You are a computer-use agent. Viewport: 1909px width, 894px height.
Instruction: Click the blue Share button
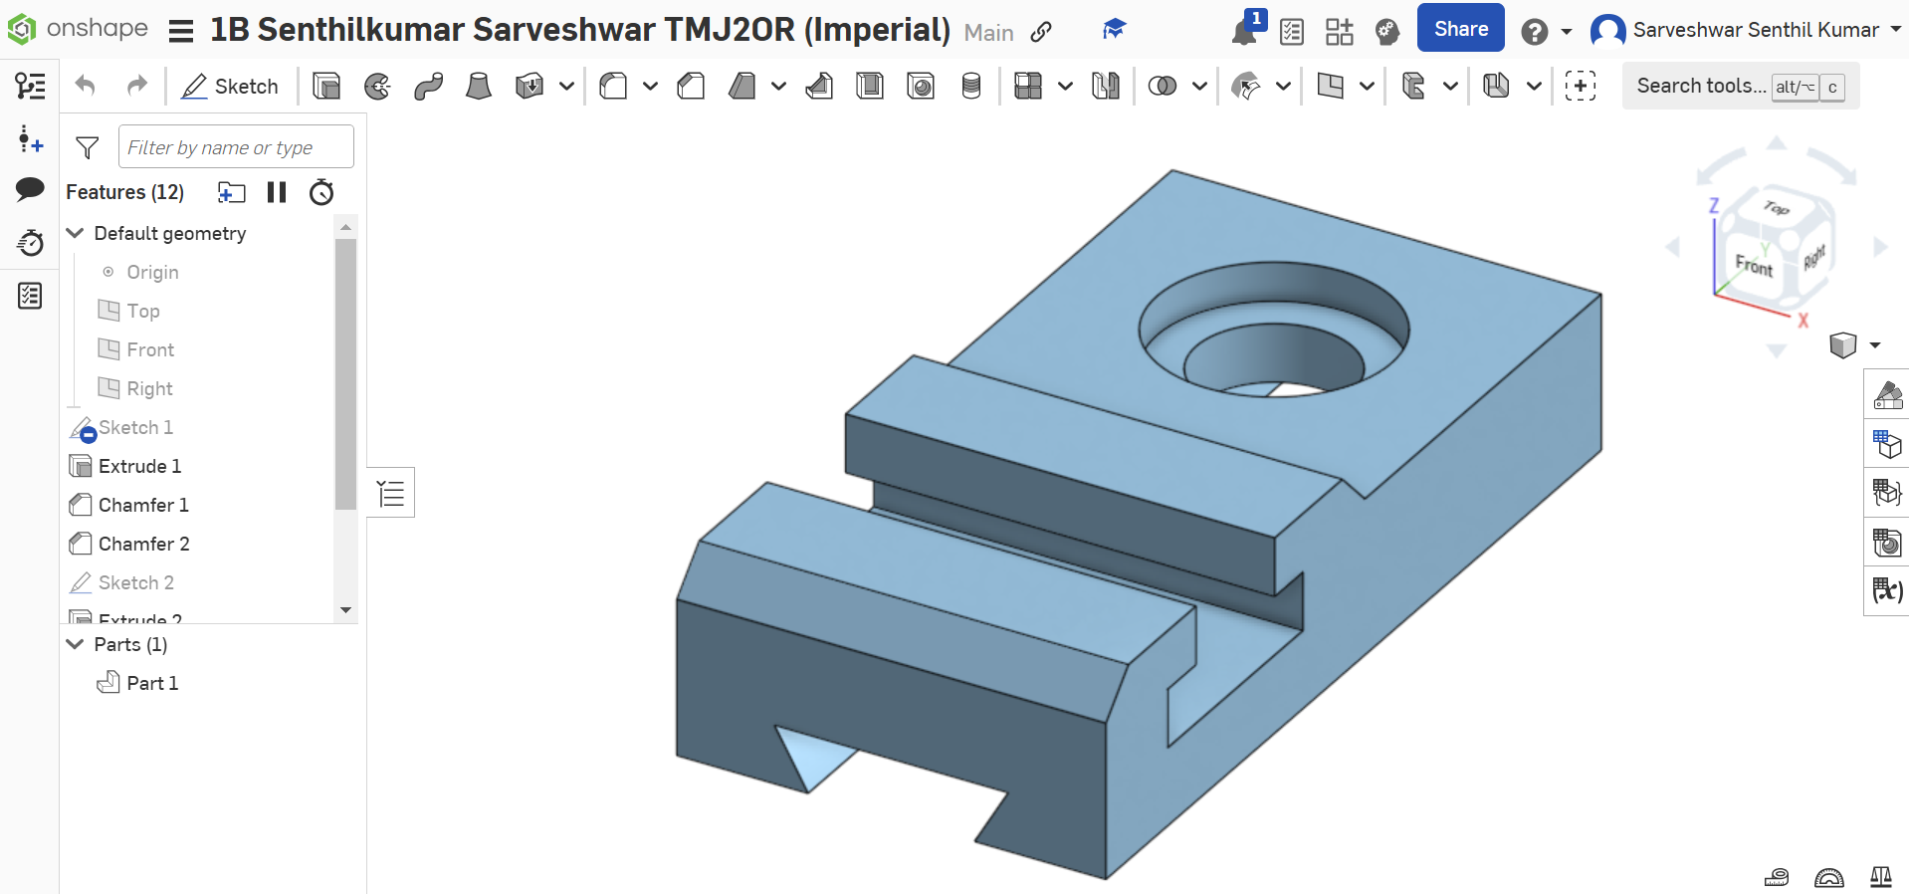(x=1460, y=29)
